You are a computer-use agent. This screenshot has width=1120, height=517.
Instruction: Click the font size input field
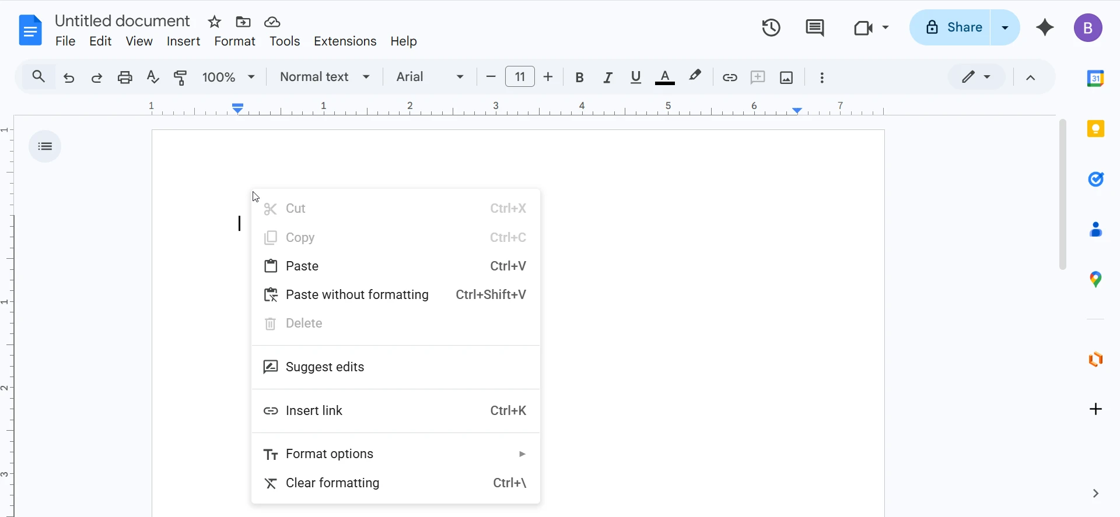pos(520,77)
